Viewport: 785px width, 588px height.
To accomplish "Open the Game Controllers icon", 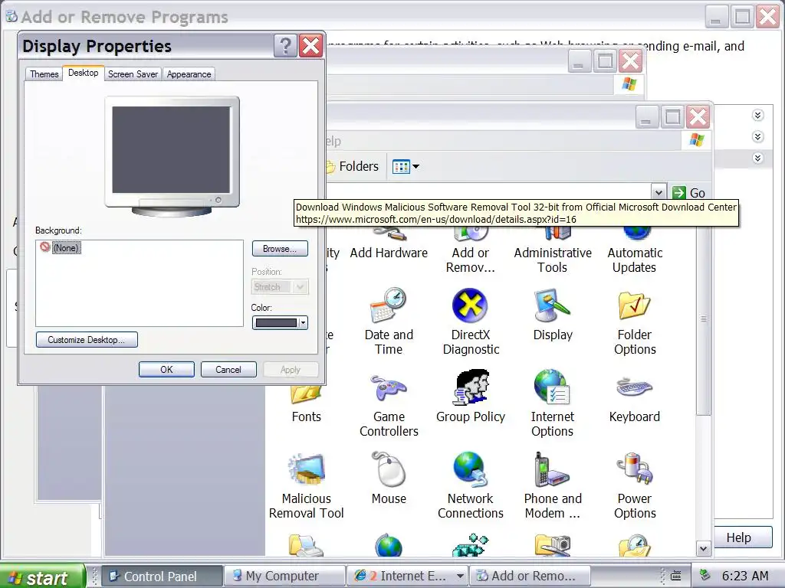I will point(389,404).
